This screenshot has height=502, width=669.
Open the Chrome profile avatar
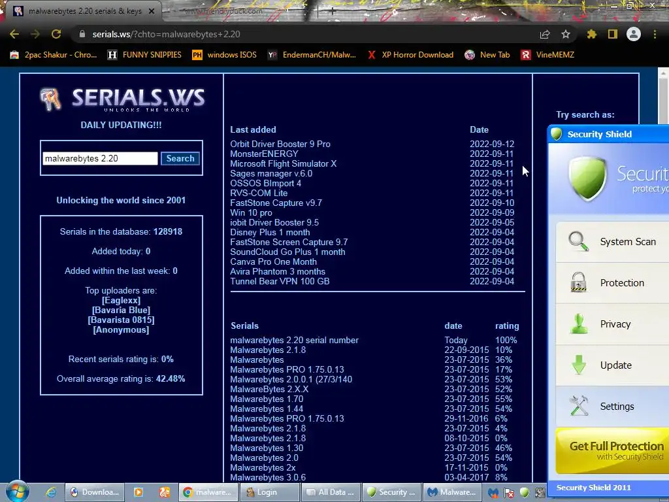(634, 34)
